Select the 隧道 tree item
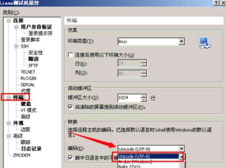Image resolution: width=226 pixels, height=168 pixels. [33, 59]
